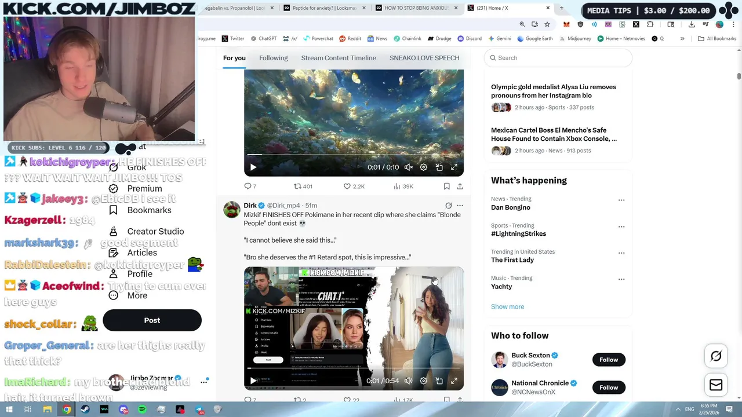Open Grok icon on Dirk's post
Screen dimensions: 742x417
click(x=448, y=206)
